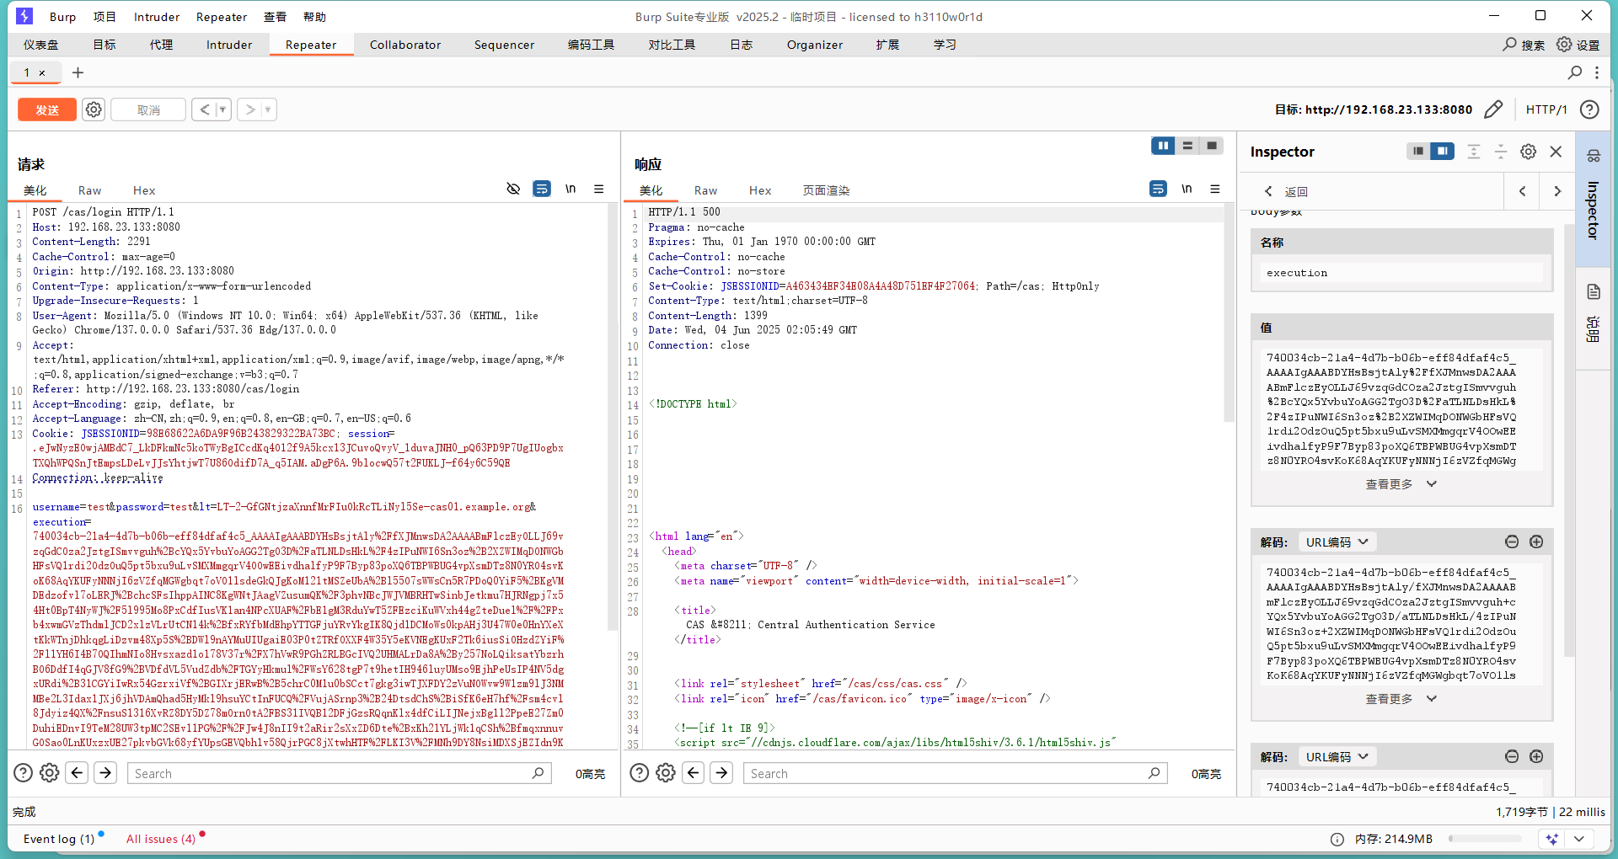1618x859 pixels.
Task: Open the Burp menu in menu bar
Action: coord(62,17)
